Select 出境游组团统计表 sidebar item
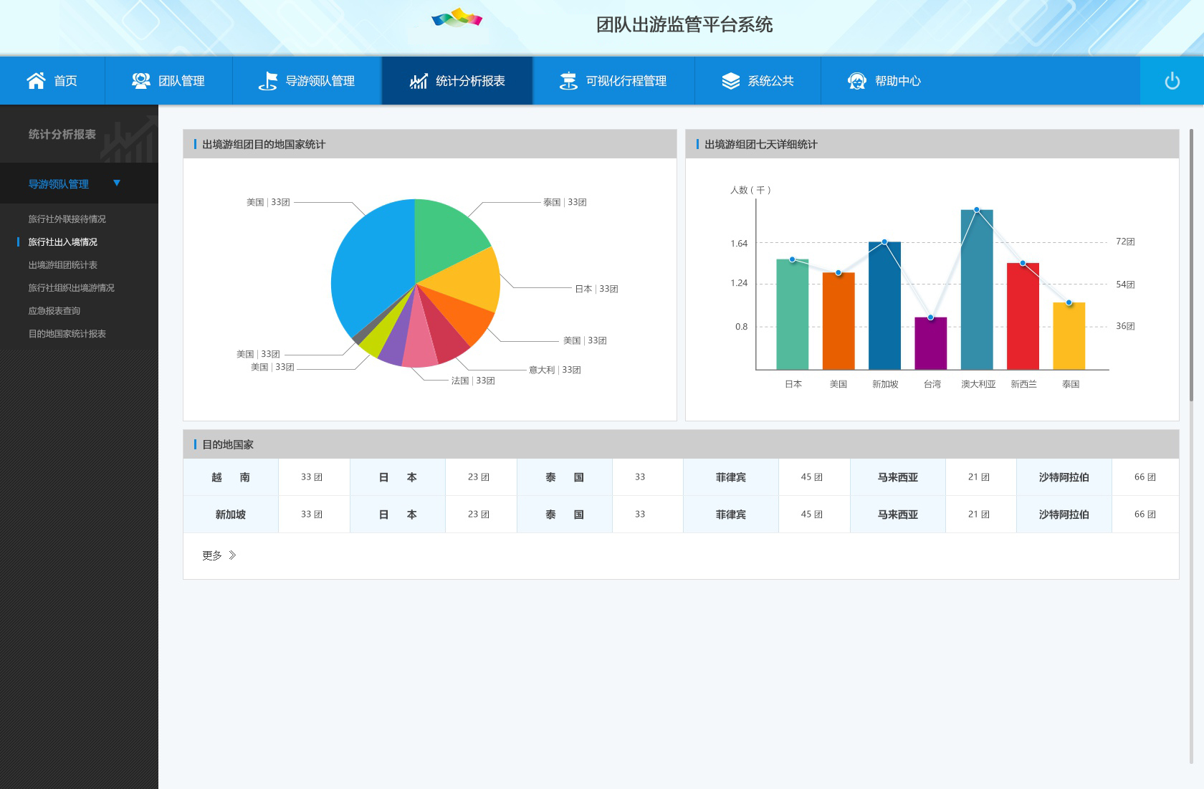 (62, 265)
